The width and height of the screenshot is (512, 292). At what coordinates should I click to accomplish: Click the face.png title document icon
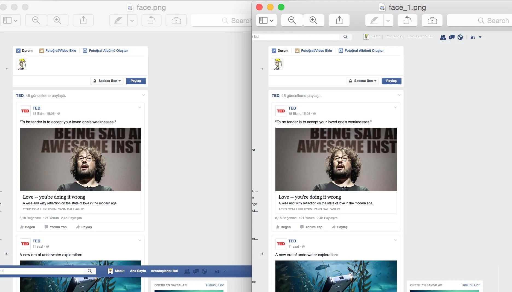coord(130,7)
